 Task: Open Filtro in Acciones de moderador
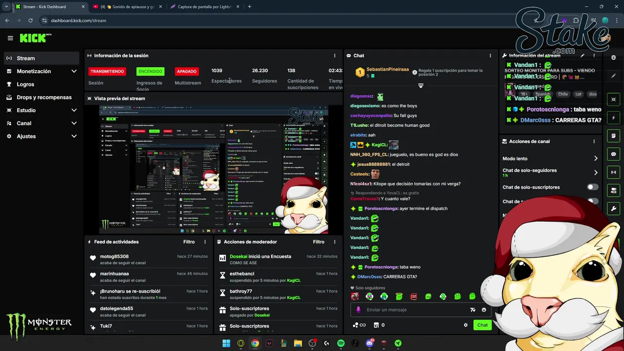coord(318,242)
